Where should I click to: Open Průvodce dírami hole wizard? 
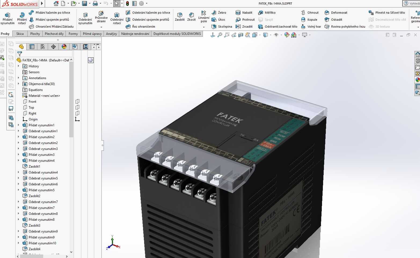(101, 17)
